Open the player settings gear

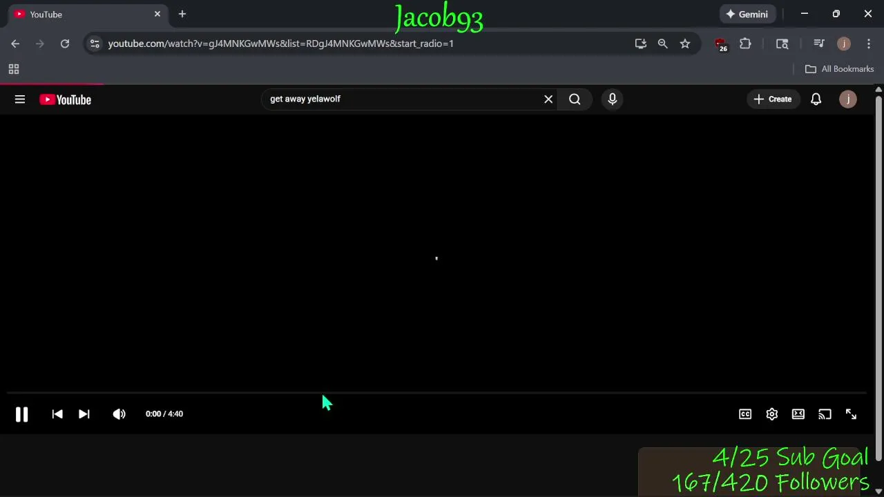click(772, 414)
